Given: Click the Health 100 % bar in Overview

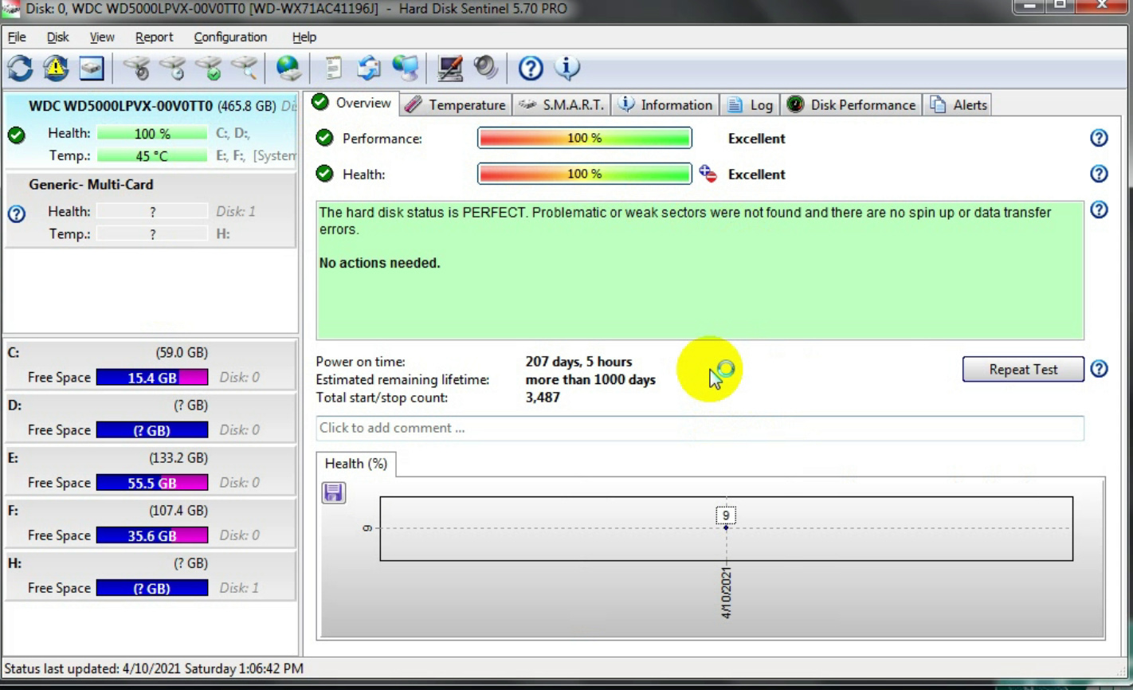Looking at the screenshot, I should click(x=584, y=174).
